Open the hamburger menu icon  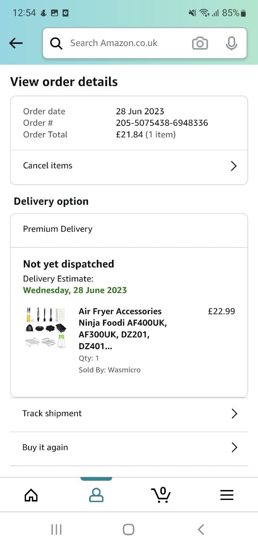coord(226,495)
